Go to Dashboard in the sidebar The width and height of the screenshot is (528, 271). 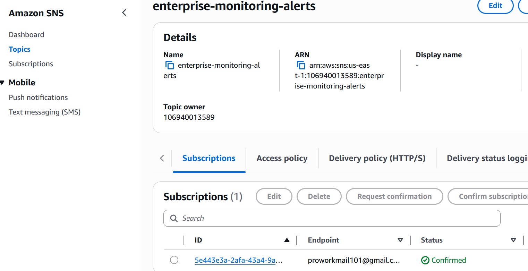click(x=26, y=35)
